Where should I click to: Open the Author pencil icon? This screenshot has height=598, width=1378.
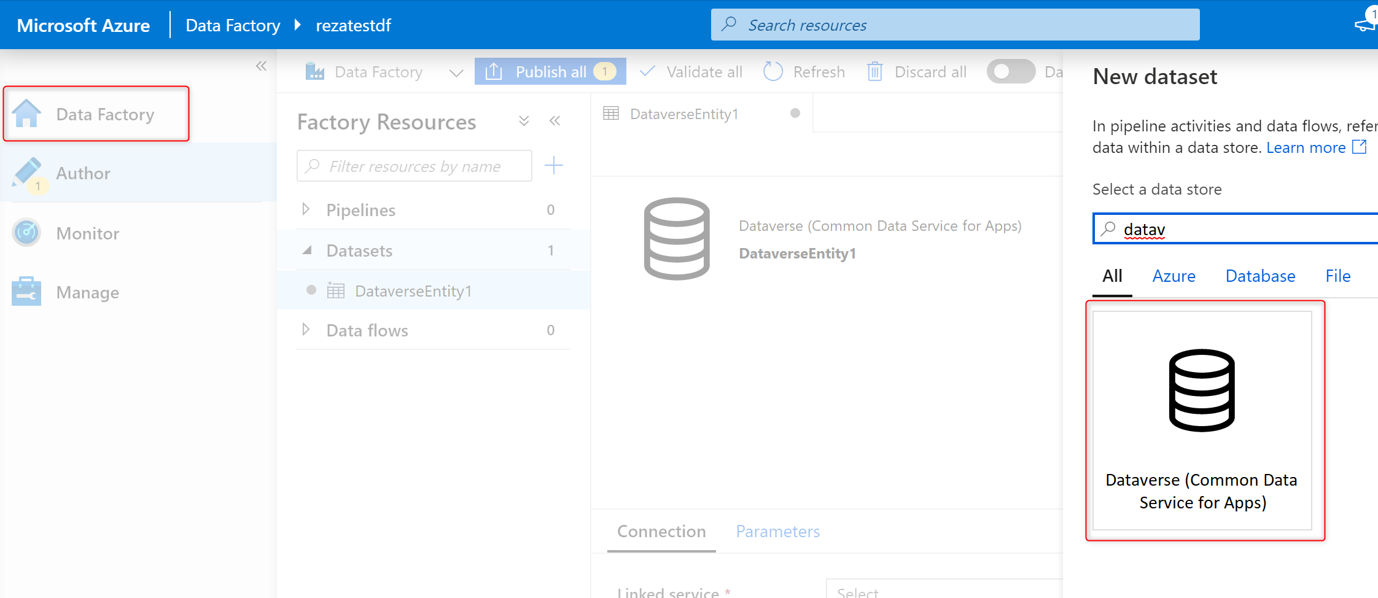(x=27, y=173)
